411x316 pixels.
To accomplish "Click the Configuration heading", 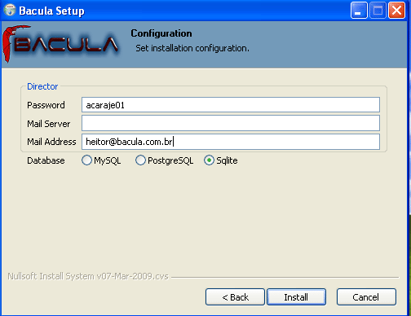I will point(161,33).
